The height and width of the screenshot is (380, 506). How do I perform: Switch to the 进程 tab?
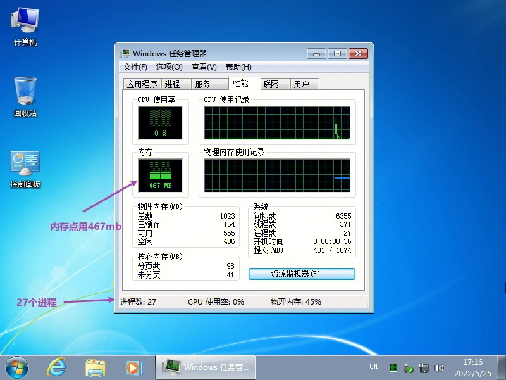[x=176, y=84]
